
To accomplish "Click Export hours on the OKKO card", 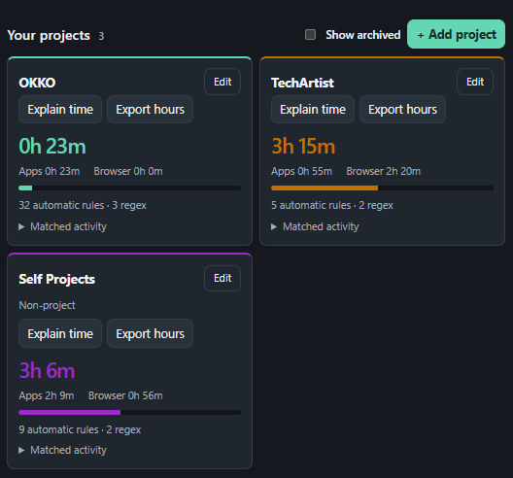I will click(x=151, y=109).
